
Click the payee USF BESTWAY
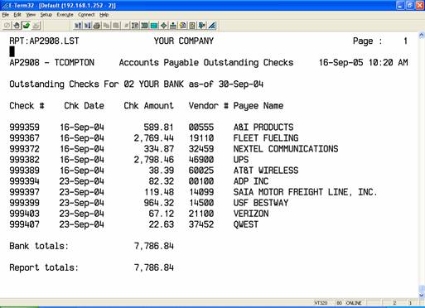(261, 203)
